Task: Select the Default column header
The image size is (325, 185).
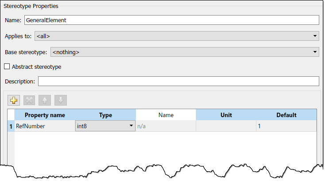Action: click(286, 115)
